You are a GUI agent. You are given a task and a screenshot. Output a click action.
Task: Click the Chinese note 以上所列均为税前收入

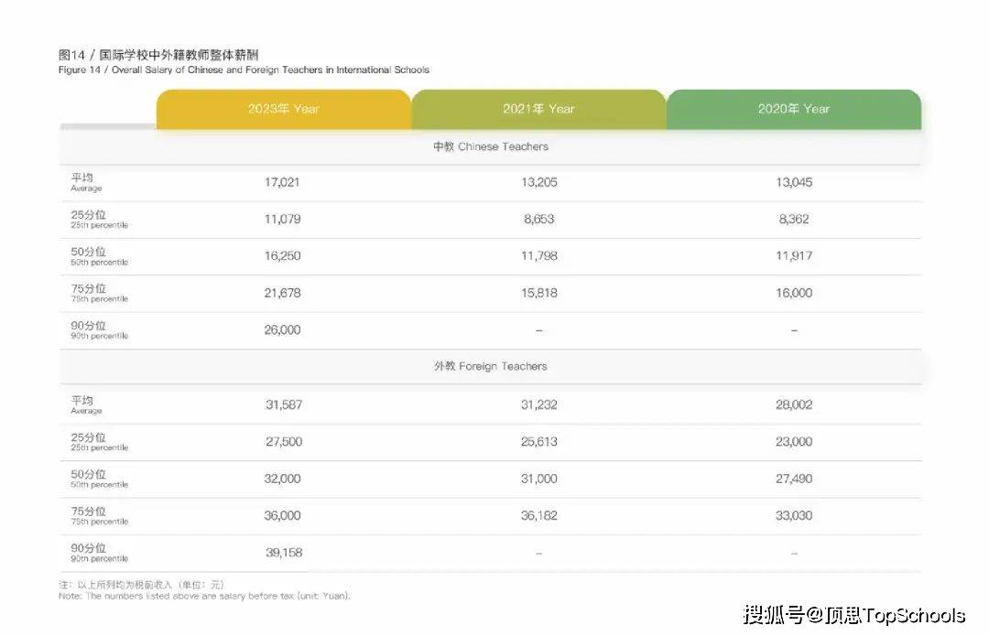click(141, 585)
